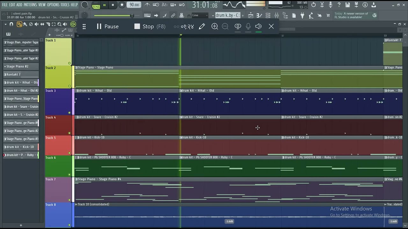Toggle the magnet snap icon in playlist toolbar
This screenshot has width=408, height=229.
pyautogui.click(x=11, y=24)
